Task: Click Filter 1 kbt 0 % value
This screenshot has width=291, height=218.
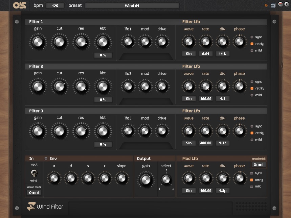Action: tap(103, 55)
